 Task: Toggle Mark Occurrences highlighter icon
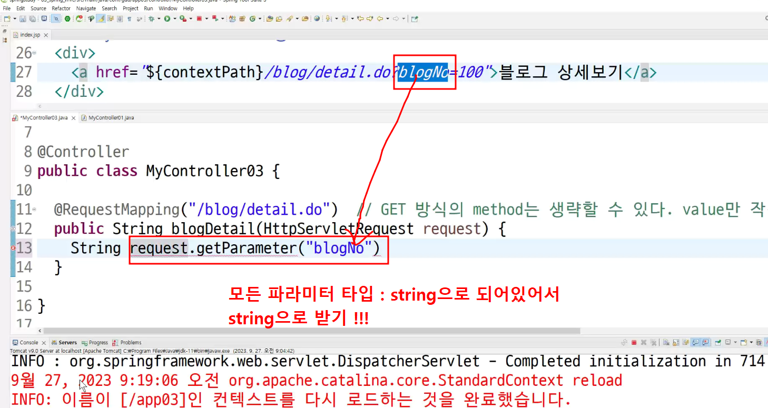(x=101, y=18)
